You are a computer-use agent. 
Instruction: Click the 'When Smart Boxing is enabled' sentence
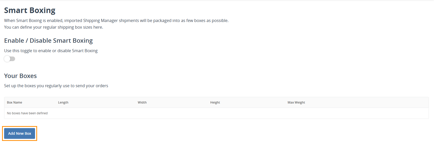coord(116,20)
